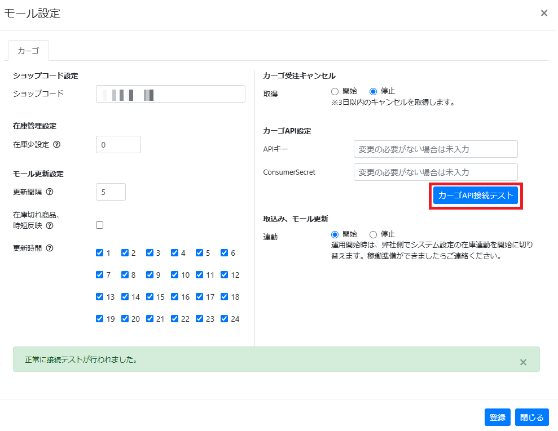Click the 正常に接続テストが行われました message text

[81, 359]
